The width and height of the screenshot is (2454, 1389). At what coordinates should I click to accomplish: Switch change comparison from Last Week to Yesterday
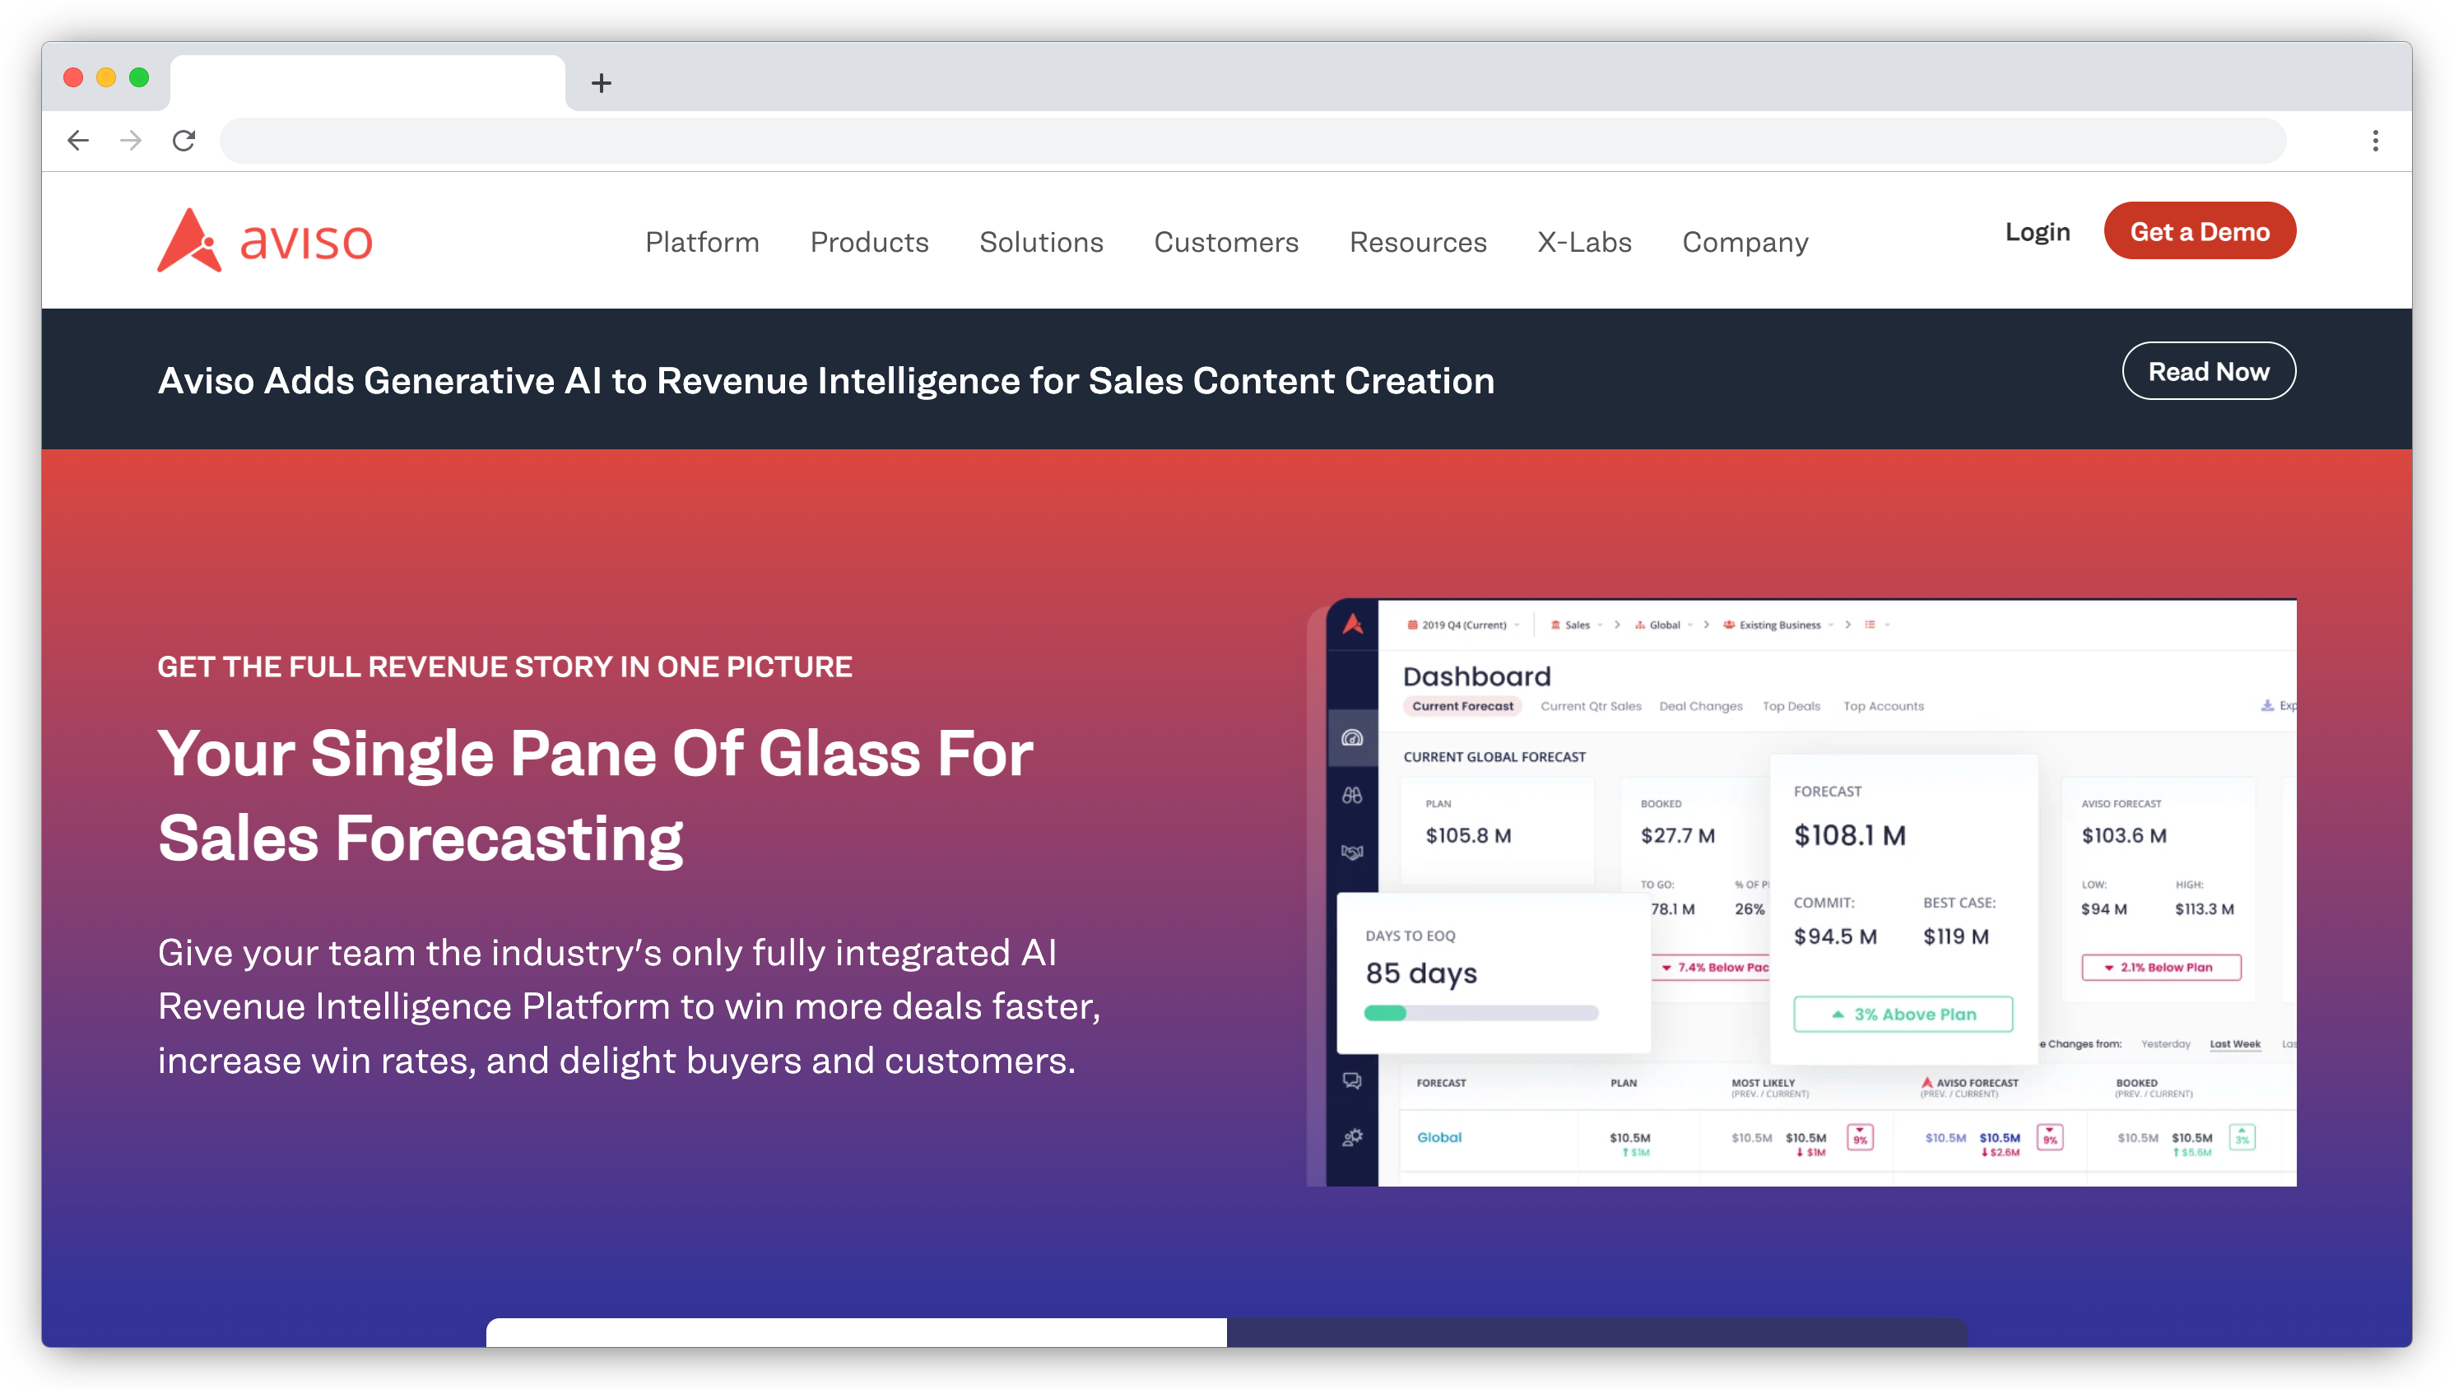pyautogui.click(x=2167, y=1043)
